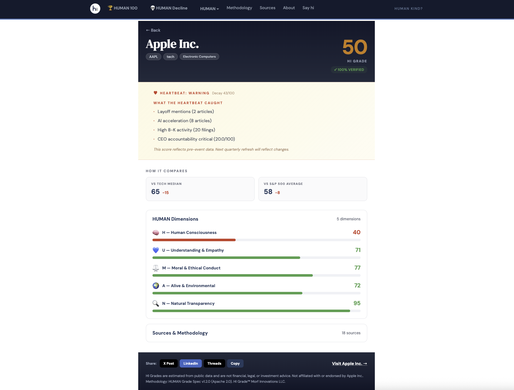The height and width of the screenshot is (390, 514).
Task: Copy the share link
Action: click(235, 363)
